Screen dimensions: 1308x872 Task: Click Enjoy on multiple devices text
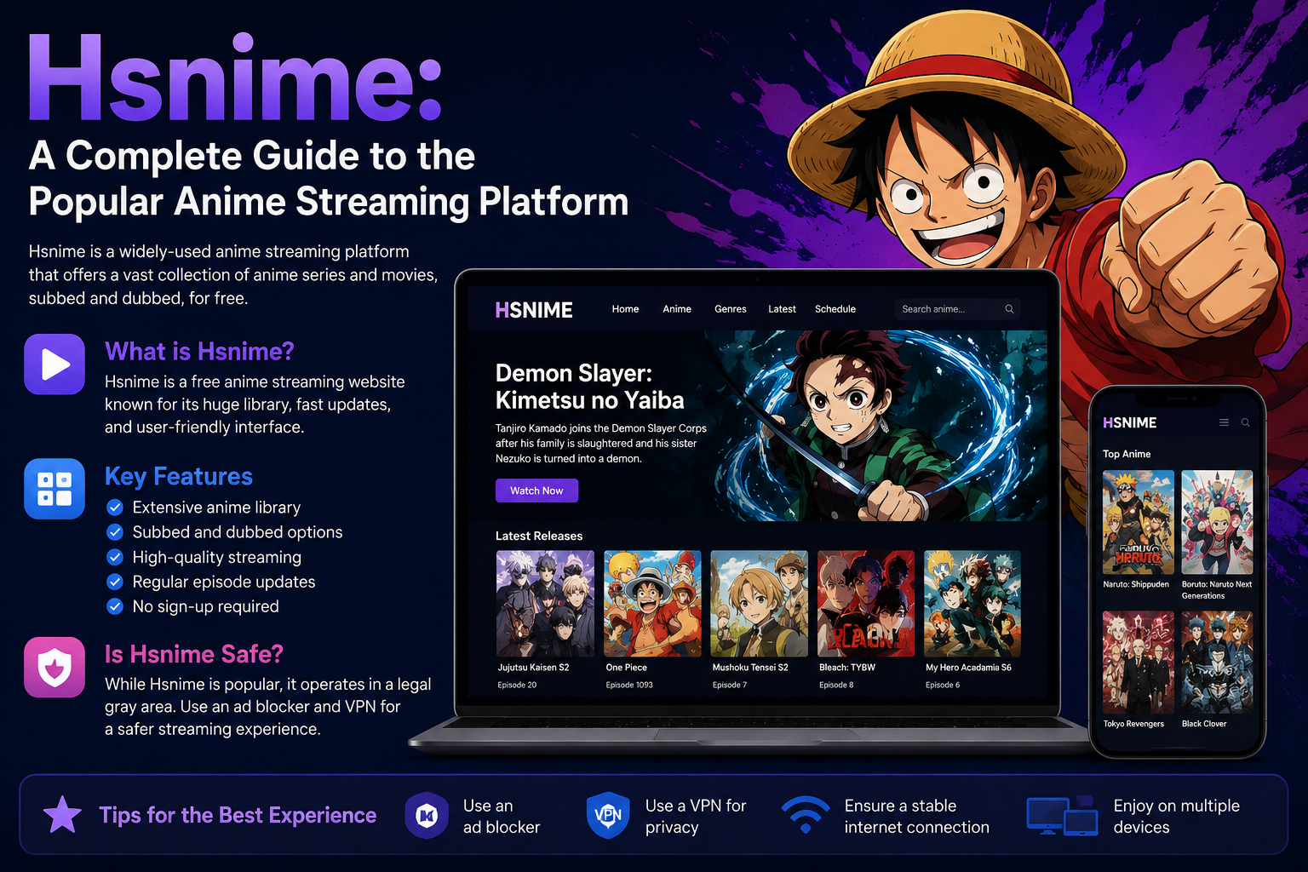(x=1177, y=816)
